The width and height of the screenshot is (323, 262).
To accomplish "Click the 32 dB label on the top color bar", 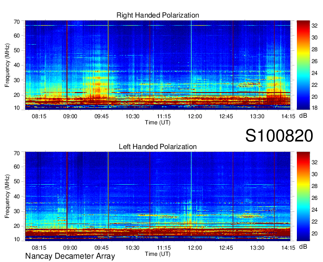I will tap(314, 26).
